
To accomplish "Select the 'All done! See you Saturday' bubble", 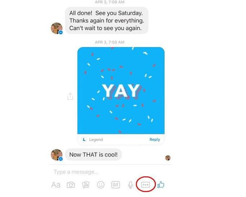I will click(107, 21).
